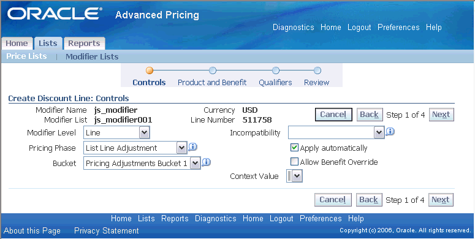
Task: Open Preferences in header
Action: (x=398, y=27)
